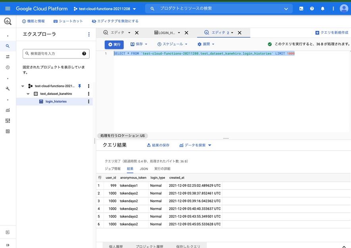Screen dimensions: 351x248
Task: Open scheduled queries clock icon in sidebar
Action: pos(8,67)
